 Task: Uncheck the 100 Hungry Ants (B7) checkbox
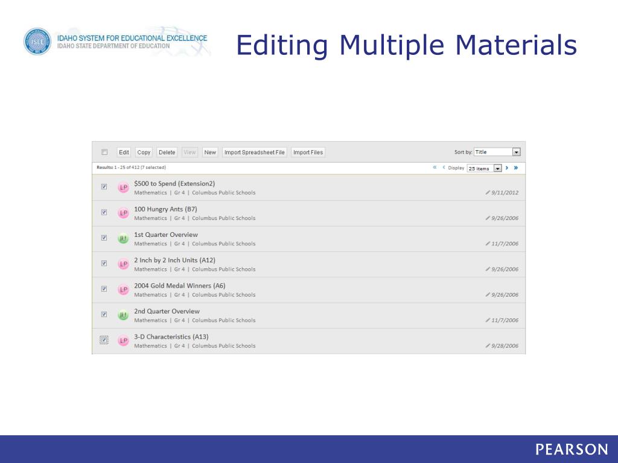click(104, 212)
